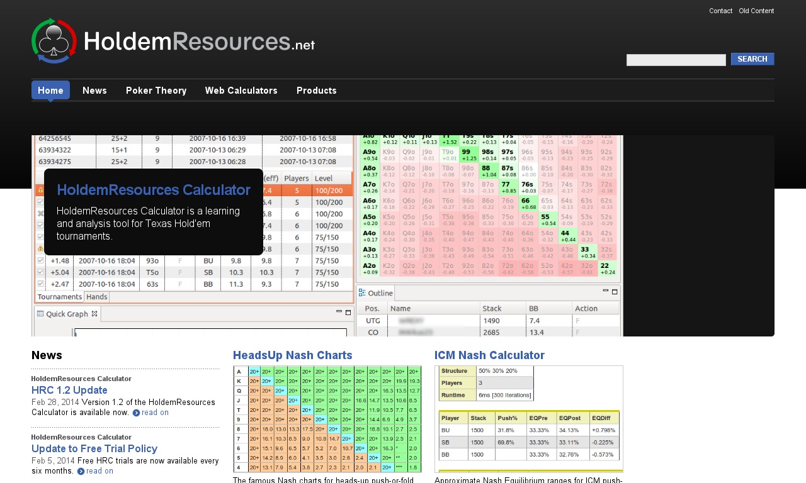Click the 'Feb 5, 2014' date text
The width and height of the screenshot is (806, 483).
(x=53, y=461)
